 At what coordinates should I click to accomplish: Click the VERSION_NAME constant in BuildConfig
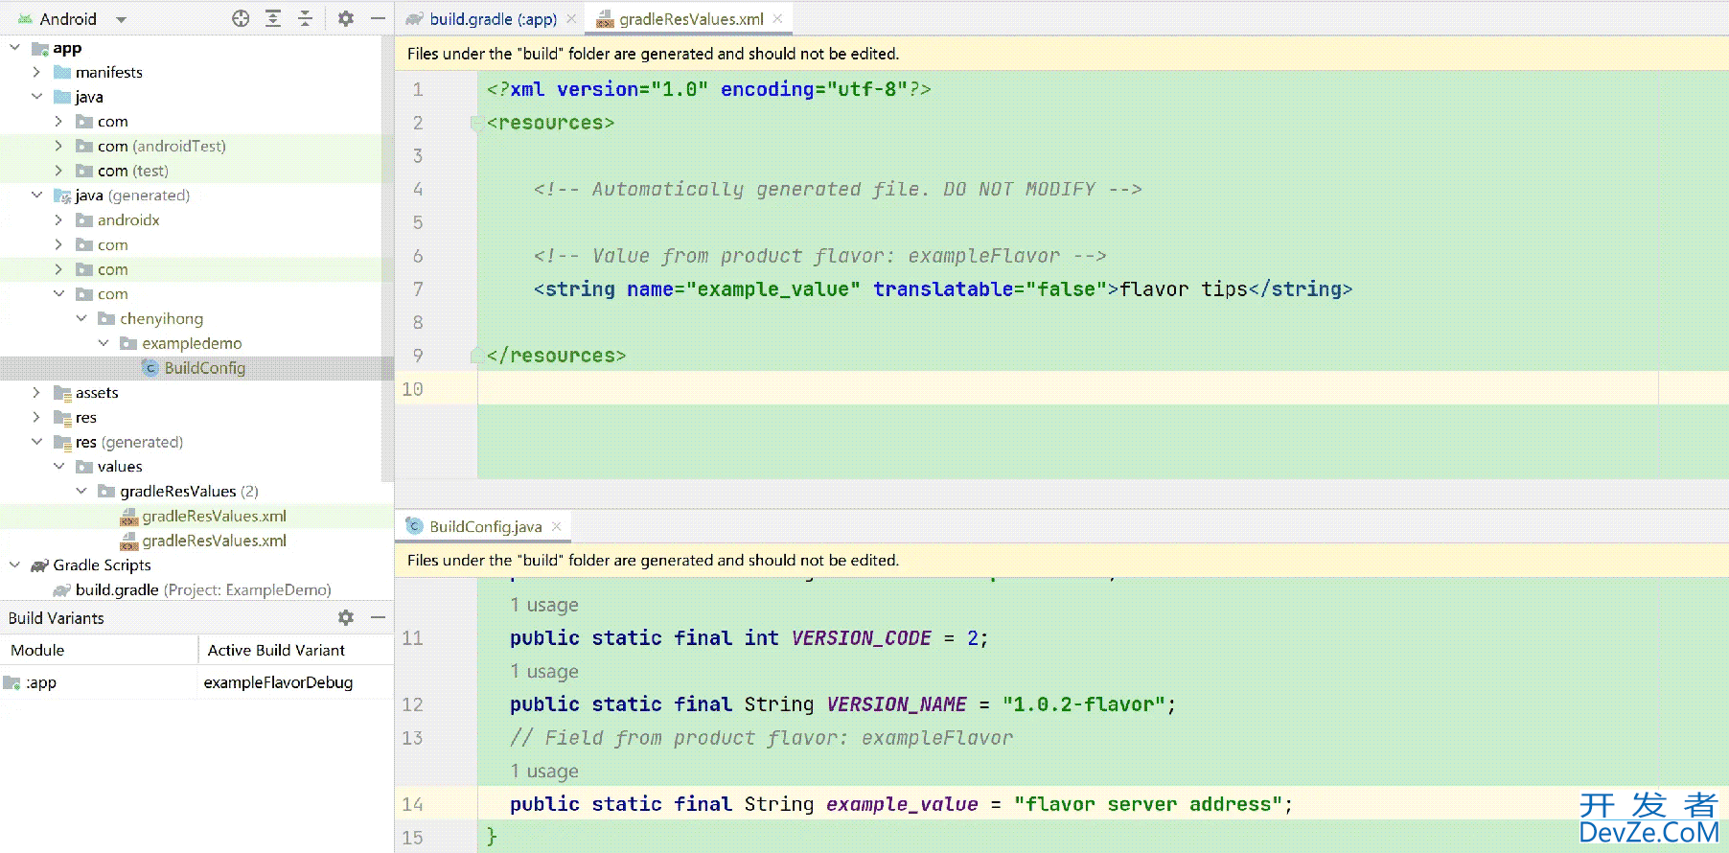[x=896, y=704]
